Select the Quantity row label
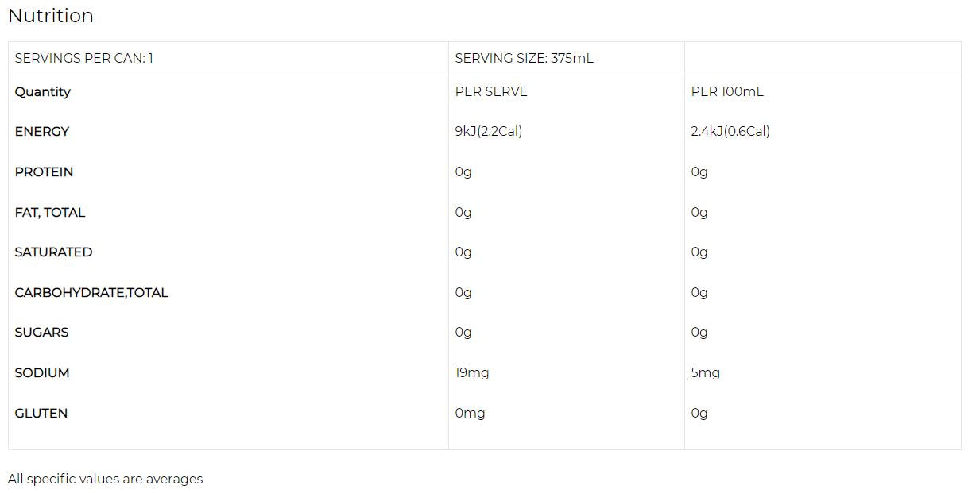The height and width of the screenshot is (493, 972). click(42, 92)
